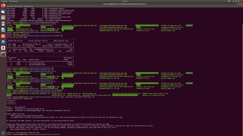243x136 pixels.
Task: Click the "Driver: Not Selected" line
Action: (x=16, y=107)
